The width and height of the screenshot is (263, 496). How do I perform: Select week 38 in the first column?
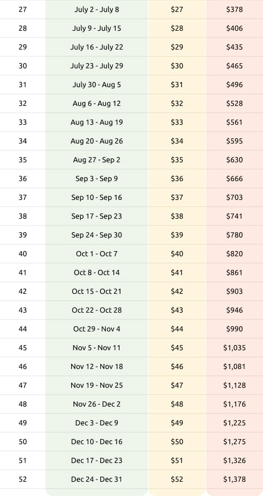click(x=23, y=216)
